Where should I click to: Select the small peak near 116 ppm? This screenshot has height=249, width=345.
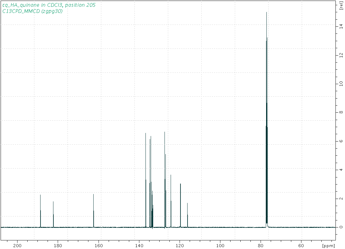click(188, 215)
